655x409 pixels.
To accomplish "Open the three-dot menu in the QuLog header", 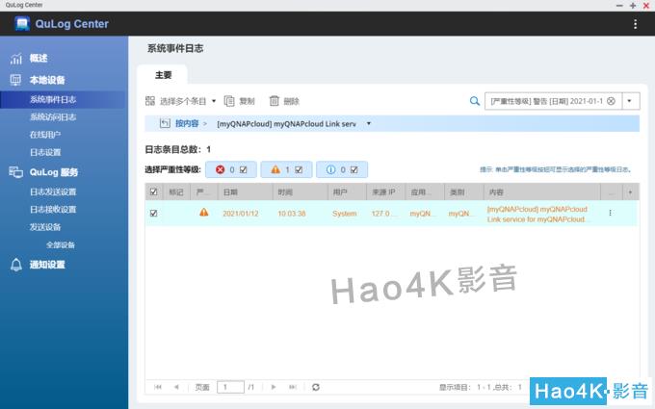I will coord(635,24).
